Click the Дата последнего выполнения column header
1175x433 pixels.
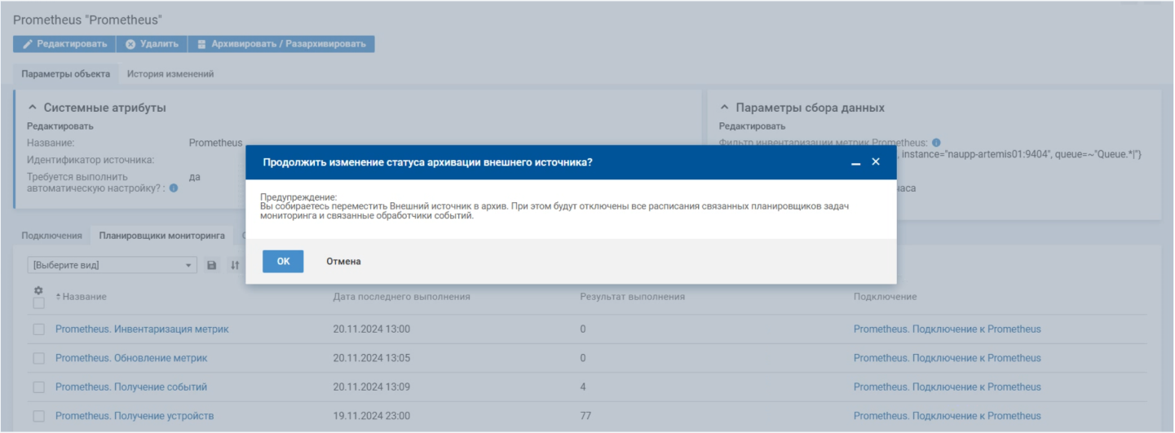point(402,297)
